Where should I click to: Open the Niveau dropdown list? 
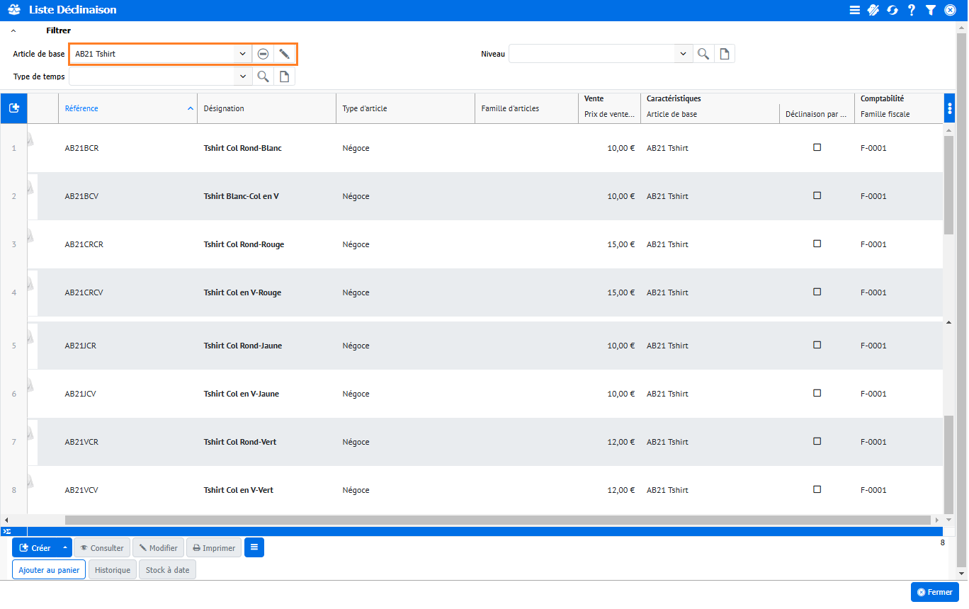pos(683,54)
